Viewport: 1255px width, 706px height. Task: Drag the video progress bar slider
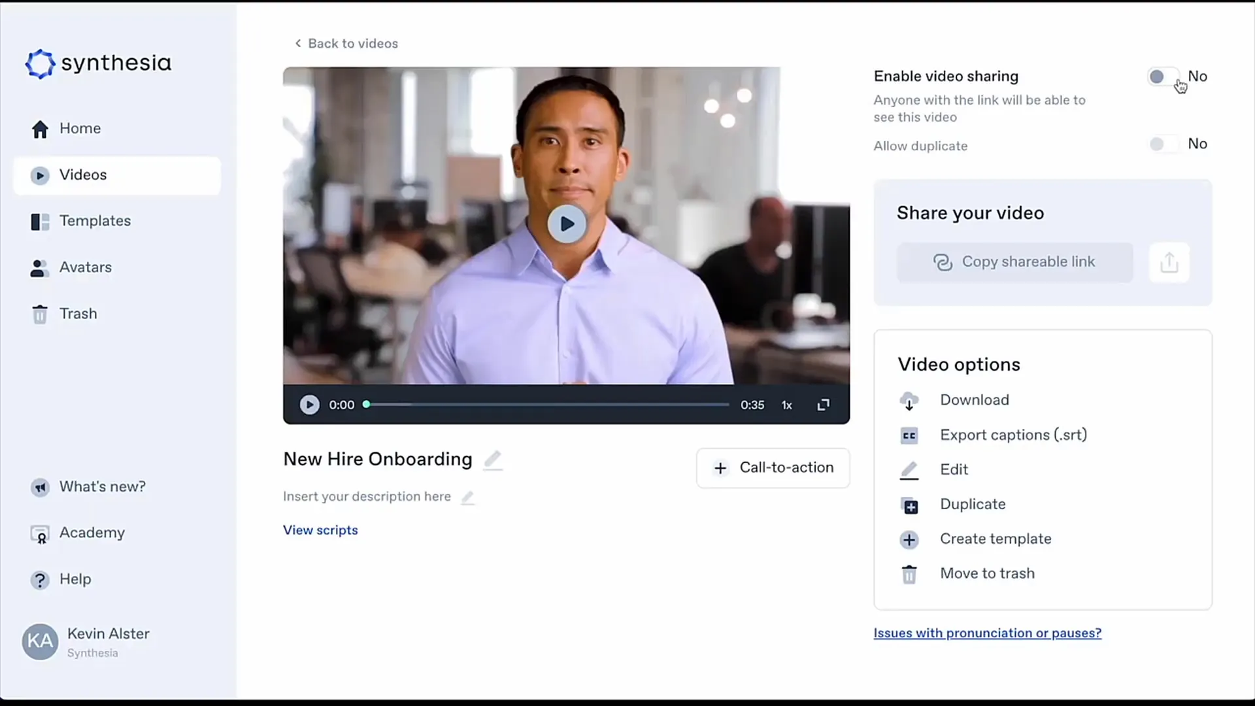point(366,403)
